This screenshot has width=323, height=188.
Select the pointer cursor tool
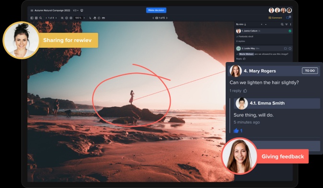[x=90, y=18]
